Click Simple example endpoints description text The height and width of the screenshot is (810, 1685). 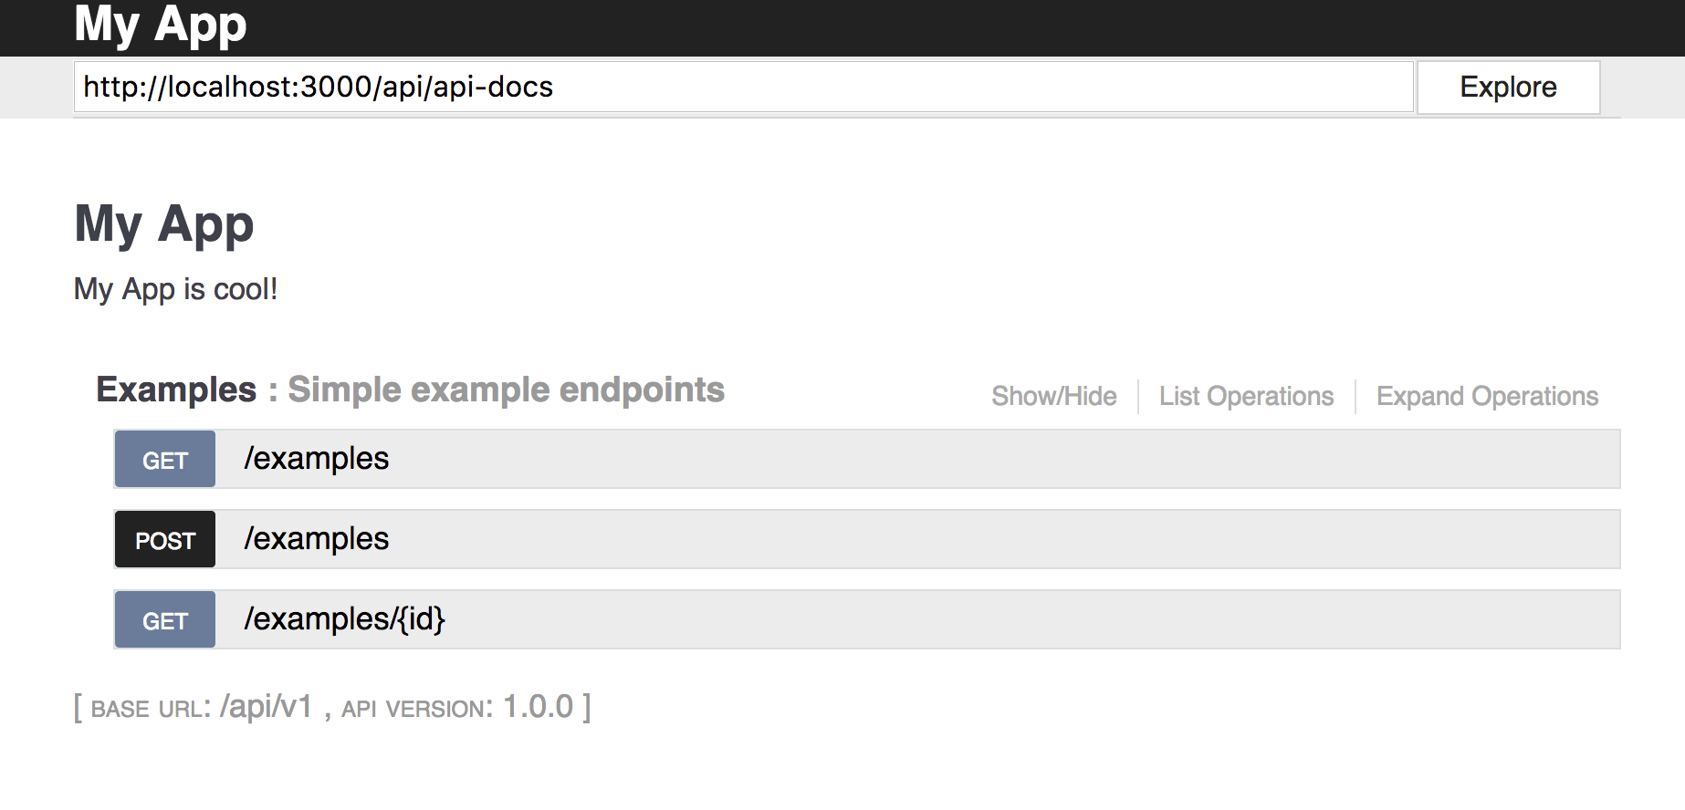coord(506,389)
